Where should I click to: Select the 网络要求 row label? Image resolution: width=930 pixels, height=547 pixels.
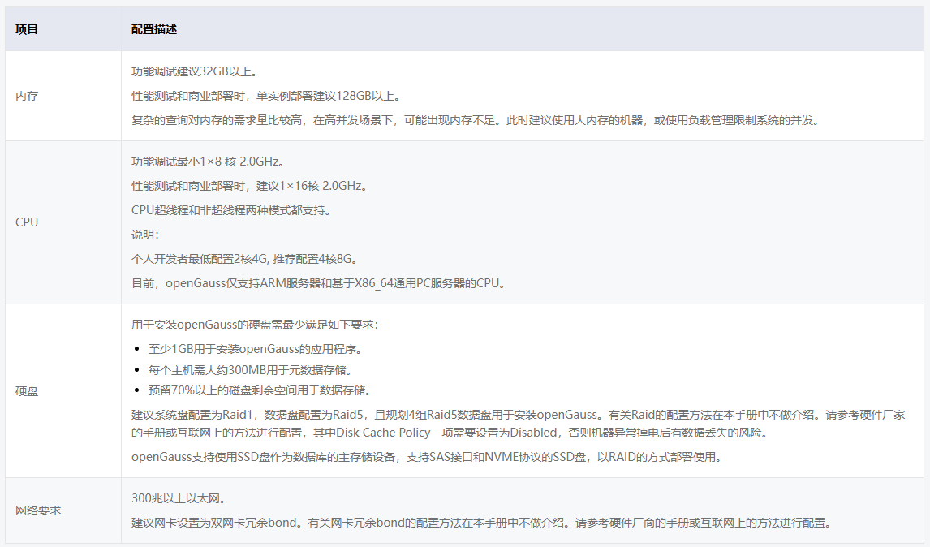tap(39, 510)
